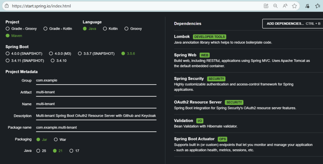Click the DEVELOPER TOOLS tag badge
The image size is (323, 164).
point(209,37)
